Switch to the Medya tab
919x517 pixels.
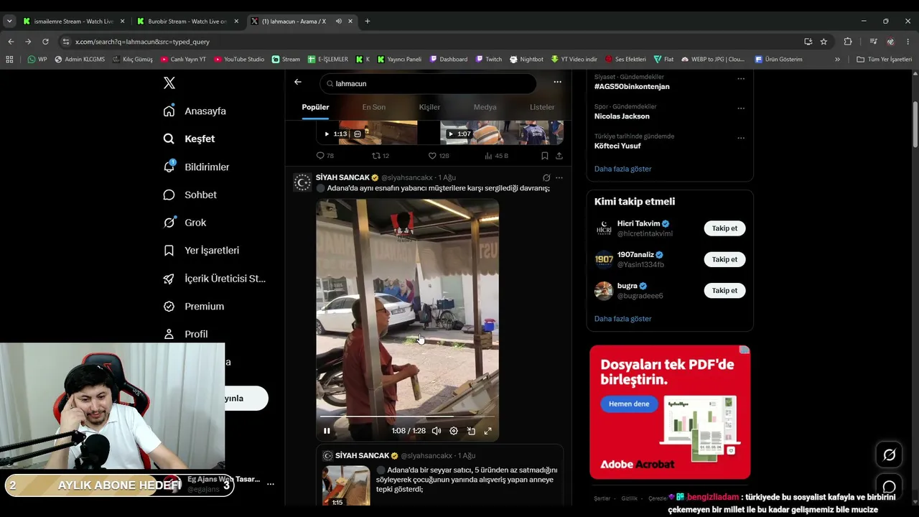pos(485,107)
